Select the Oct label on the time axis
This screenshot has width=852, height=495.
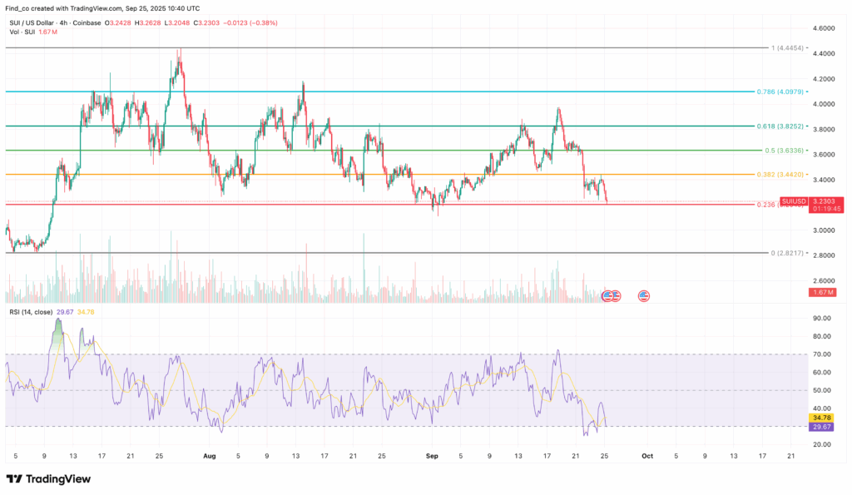click(x=646, y=456)
